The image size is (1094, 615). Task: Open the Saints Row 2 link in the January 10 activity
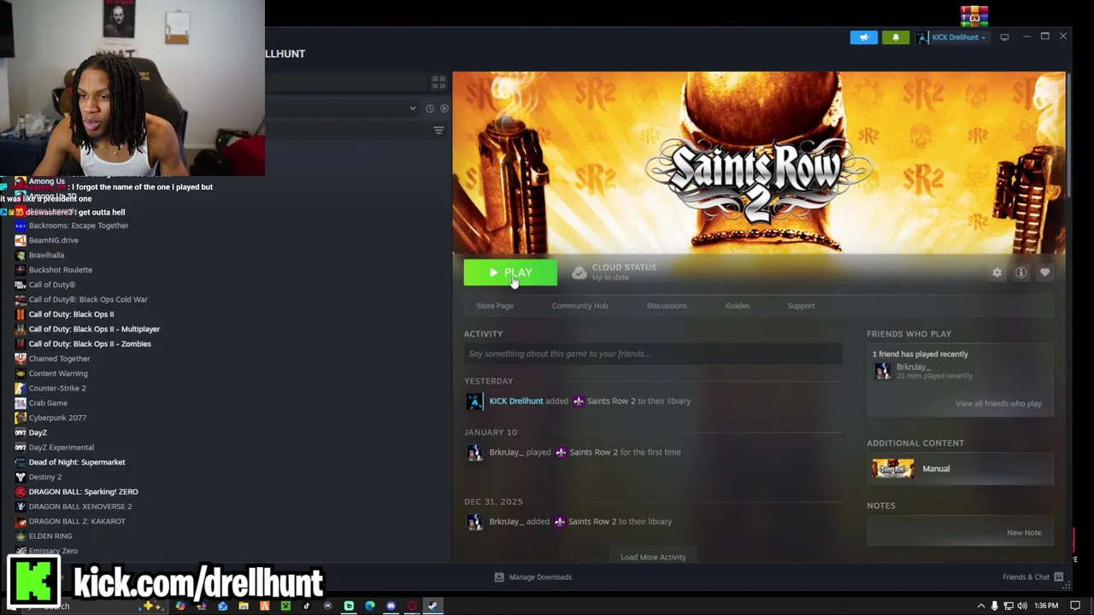(593, 452)
